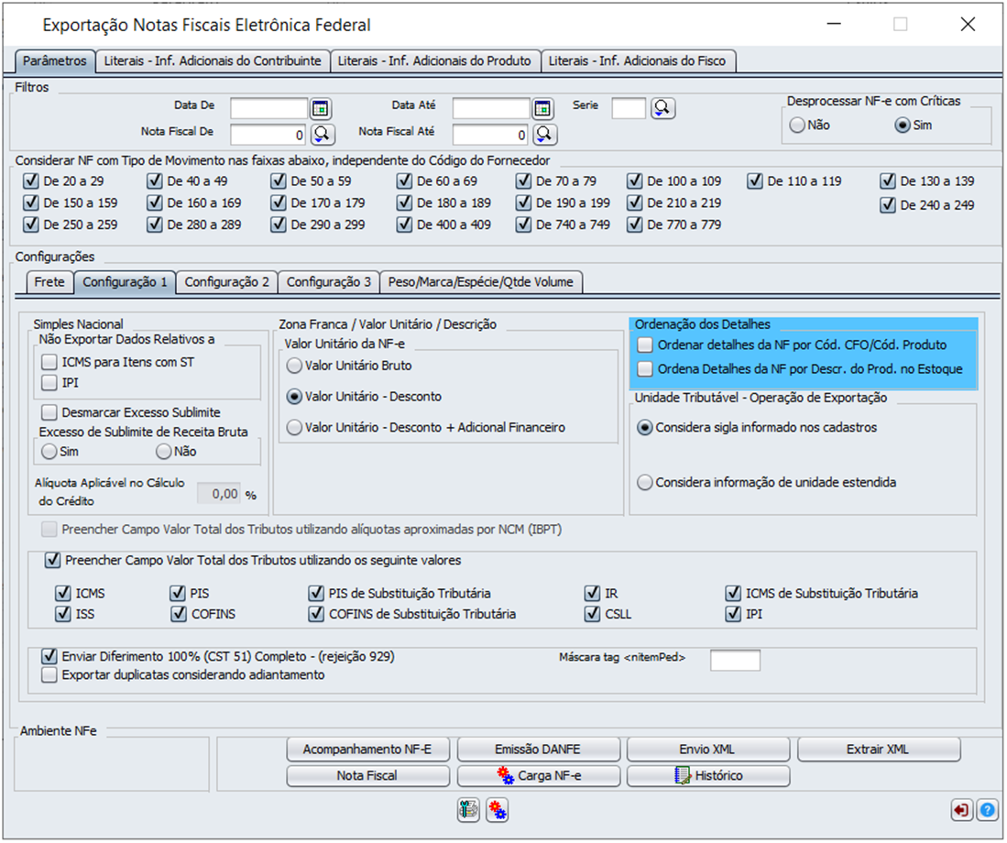This screenshot has width=1007, height=843.
Task: Click the Máscara tag nitemPed input field
Action: click(x=735, y=660)
